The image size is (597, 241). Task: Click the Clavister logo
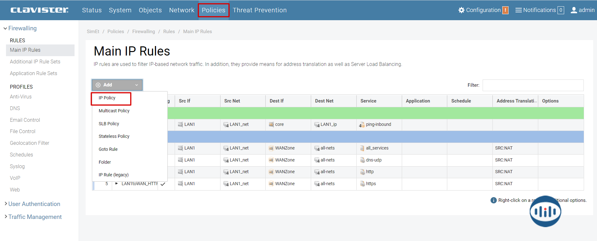point(39,10)
